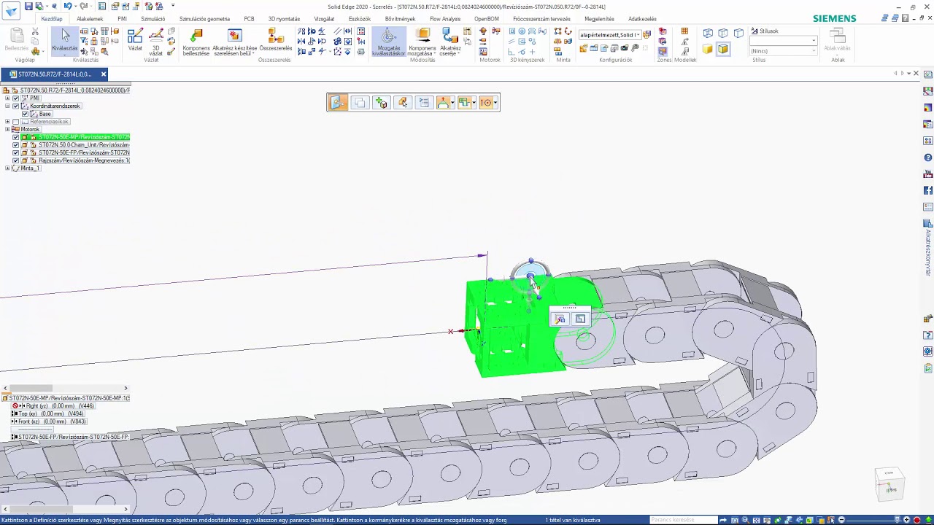Click the view orientation cube
The height and width of the screenshot is (525, 934).
click(x=891, y=484)
